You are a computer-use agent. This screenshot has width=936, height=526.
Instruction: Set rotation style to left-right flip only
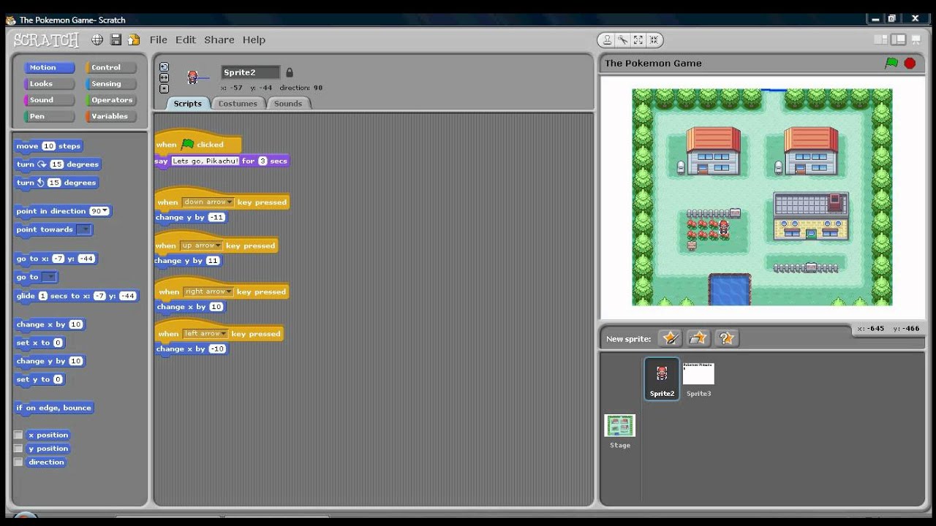[164, 77]
